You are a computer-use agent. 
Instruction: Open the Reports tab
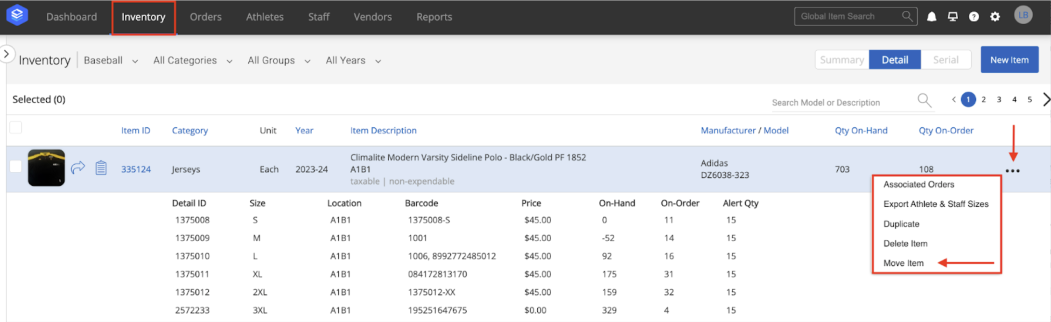click(434, 17)
